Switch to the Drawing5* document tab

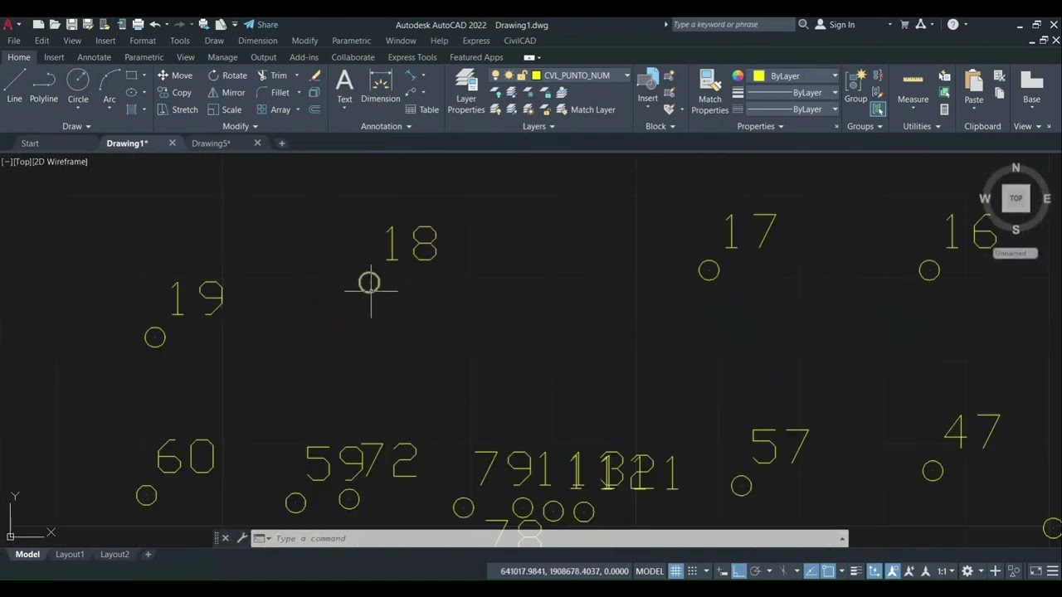211,143
